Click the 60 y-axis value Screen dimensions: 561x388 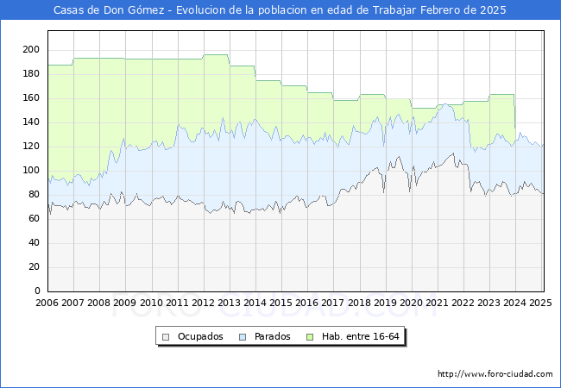(34, 219)
